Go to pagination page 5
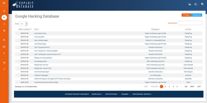The image size is (207, 103). [177, 87]
